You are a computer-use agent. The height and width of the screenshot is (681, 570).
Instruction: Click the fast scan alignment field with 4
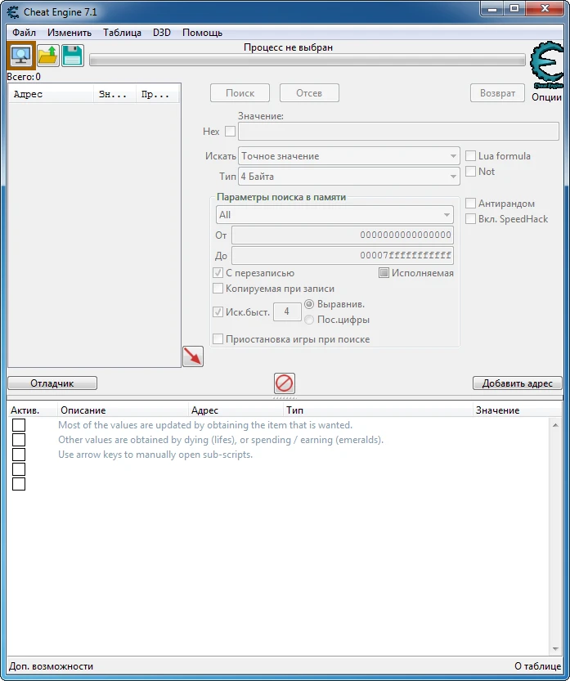(x=287, y=311)
